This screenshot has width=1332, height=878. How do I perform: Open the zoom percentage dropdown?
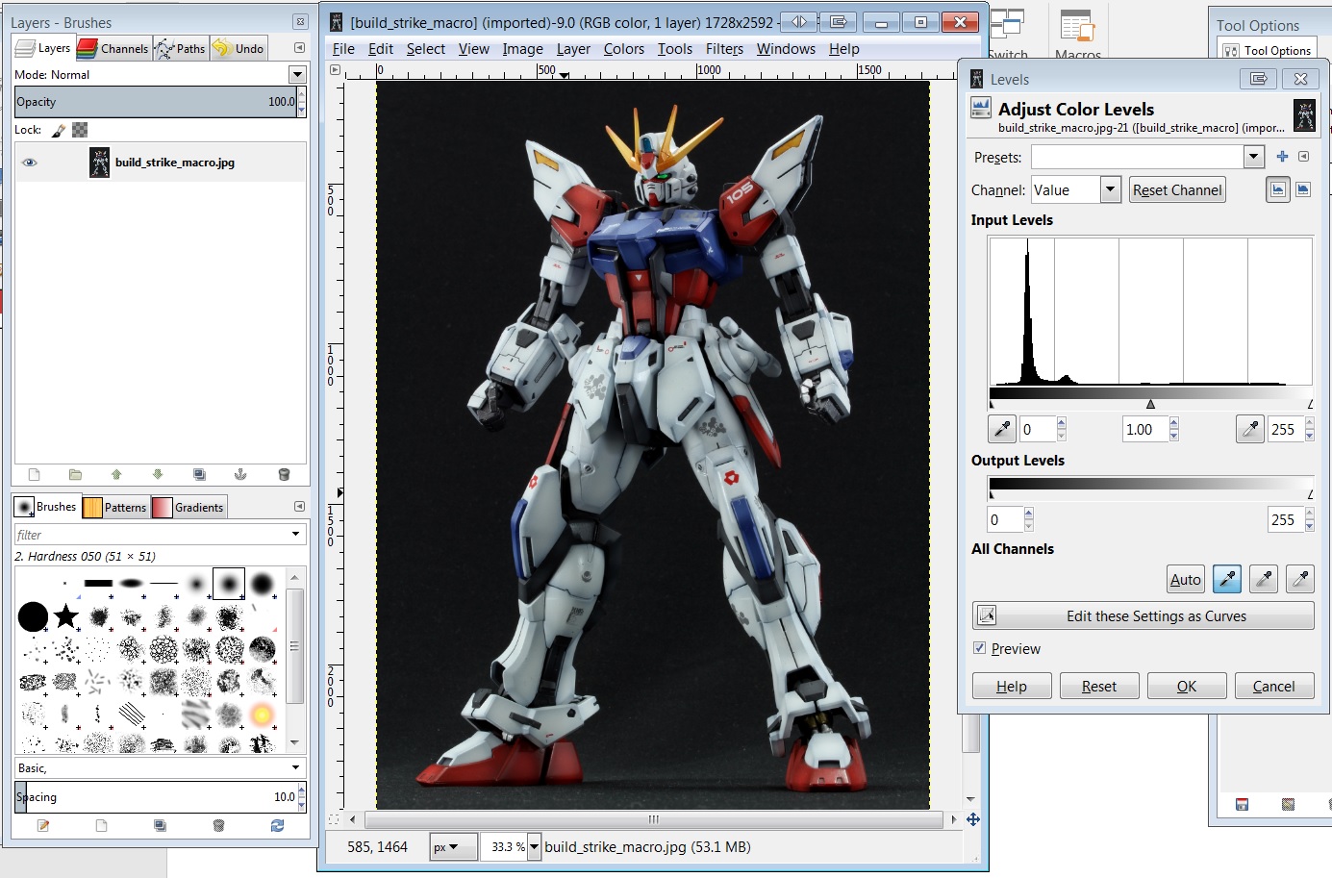(x=535, y=847)
